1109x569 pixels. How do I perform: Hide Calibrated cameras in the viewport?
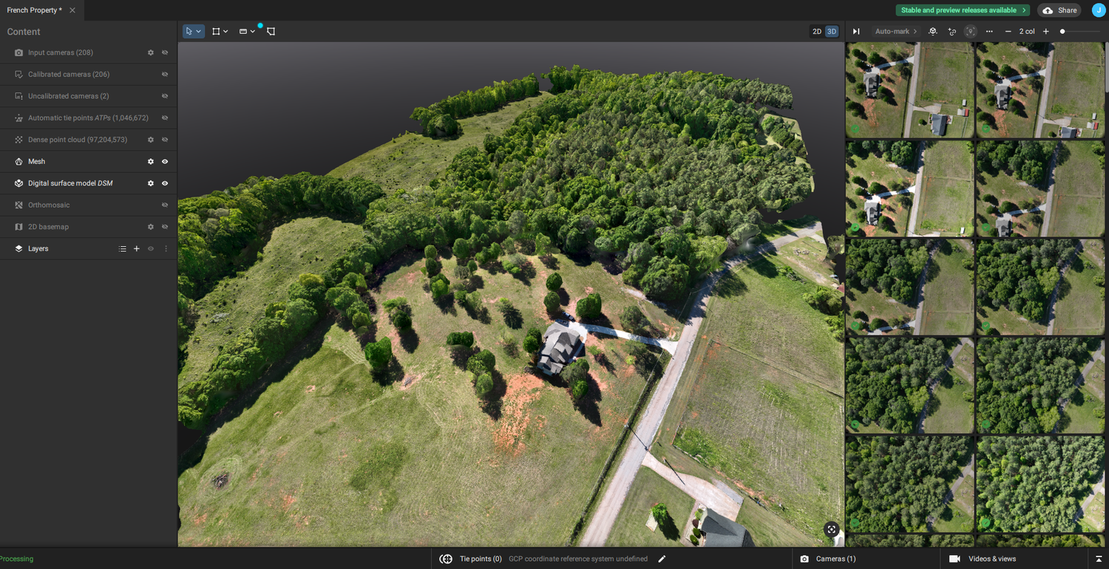(x=165, y=74)
